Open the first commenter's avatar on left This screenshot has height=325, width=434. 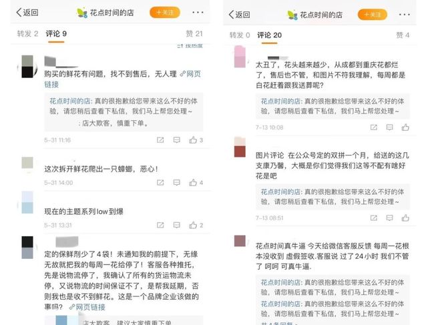click(27, 66)
